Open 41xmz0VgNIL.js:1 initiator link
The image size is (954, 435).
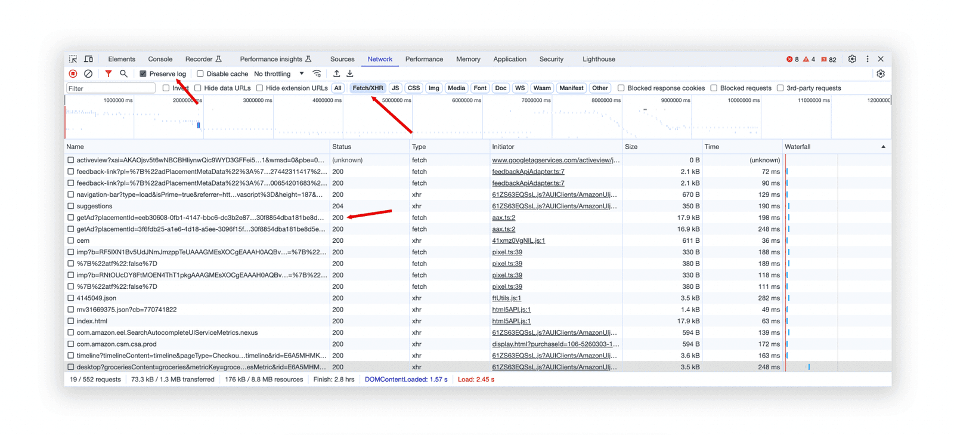tap(519, 240)
